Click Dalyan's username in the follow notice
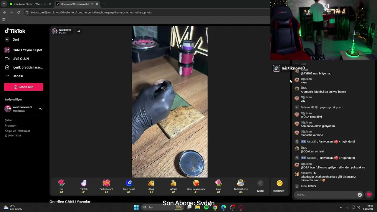The height and width of the screenshot is (212, 377). [305, 107]
